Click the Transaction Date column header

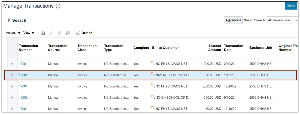click(233, 48)
